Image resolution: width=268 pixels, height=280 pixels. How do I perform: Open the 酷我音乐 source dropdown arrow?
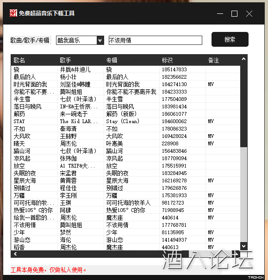pyautogui.click(x=100, y=40)
